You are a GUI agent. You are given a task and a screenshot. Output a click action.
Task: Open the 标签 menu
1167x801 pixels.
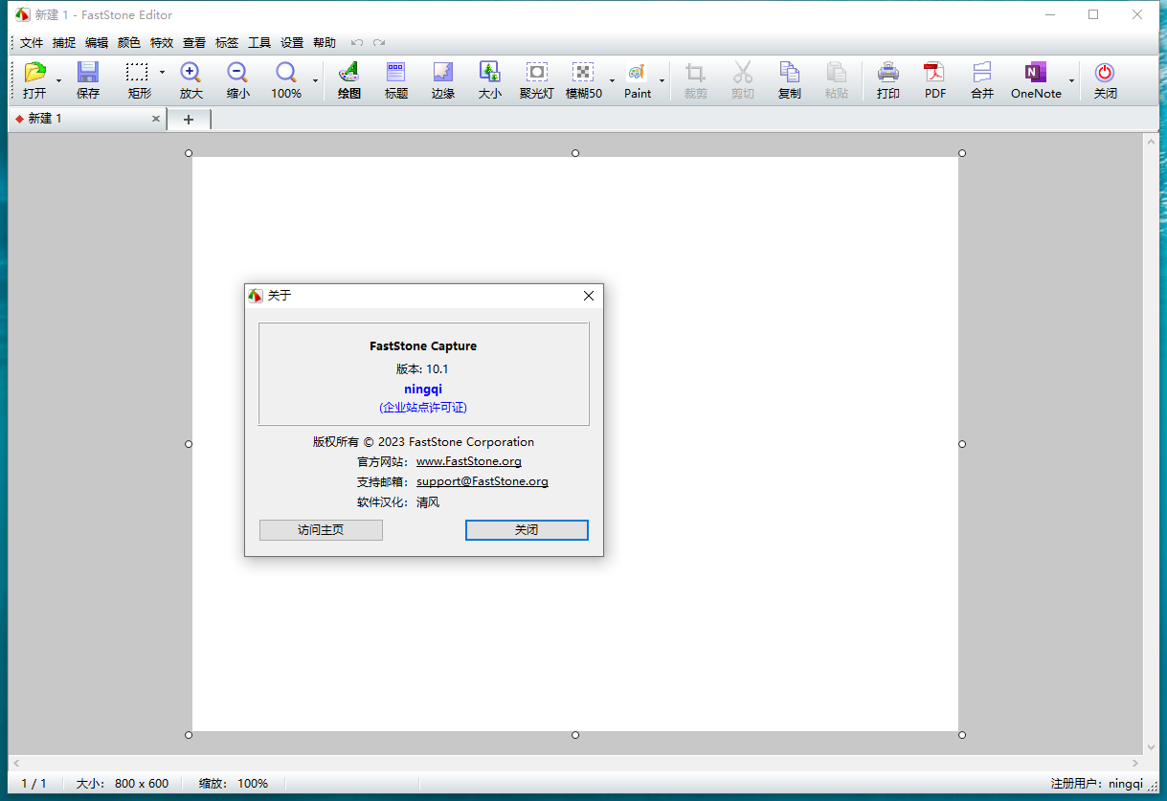[x=227, y=43]
